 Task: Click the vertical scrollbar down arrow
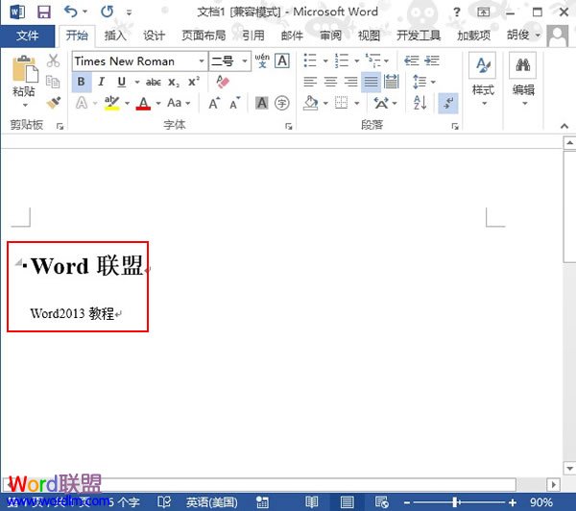(x=569, y=469)
